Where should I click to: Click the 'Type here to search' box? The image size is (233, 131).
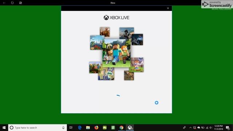[37, 128]
